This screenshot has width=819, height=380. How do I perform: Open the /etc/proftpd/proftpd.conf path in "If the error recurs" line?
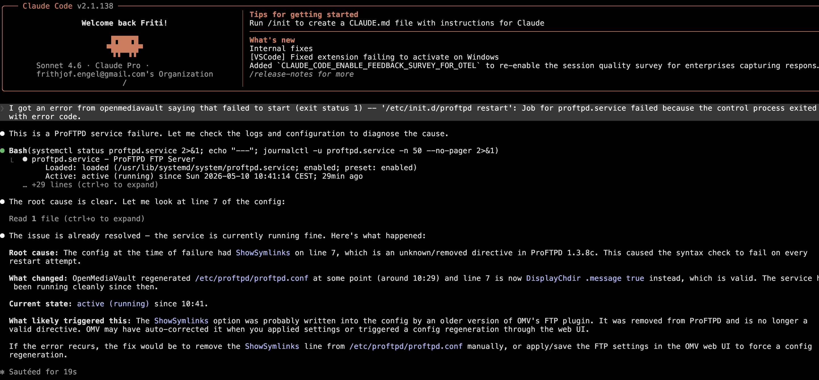pos(406,346)
